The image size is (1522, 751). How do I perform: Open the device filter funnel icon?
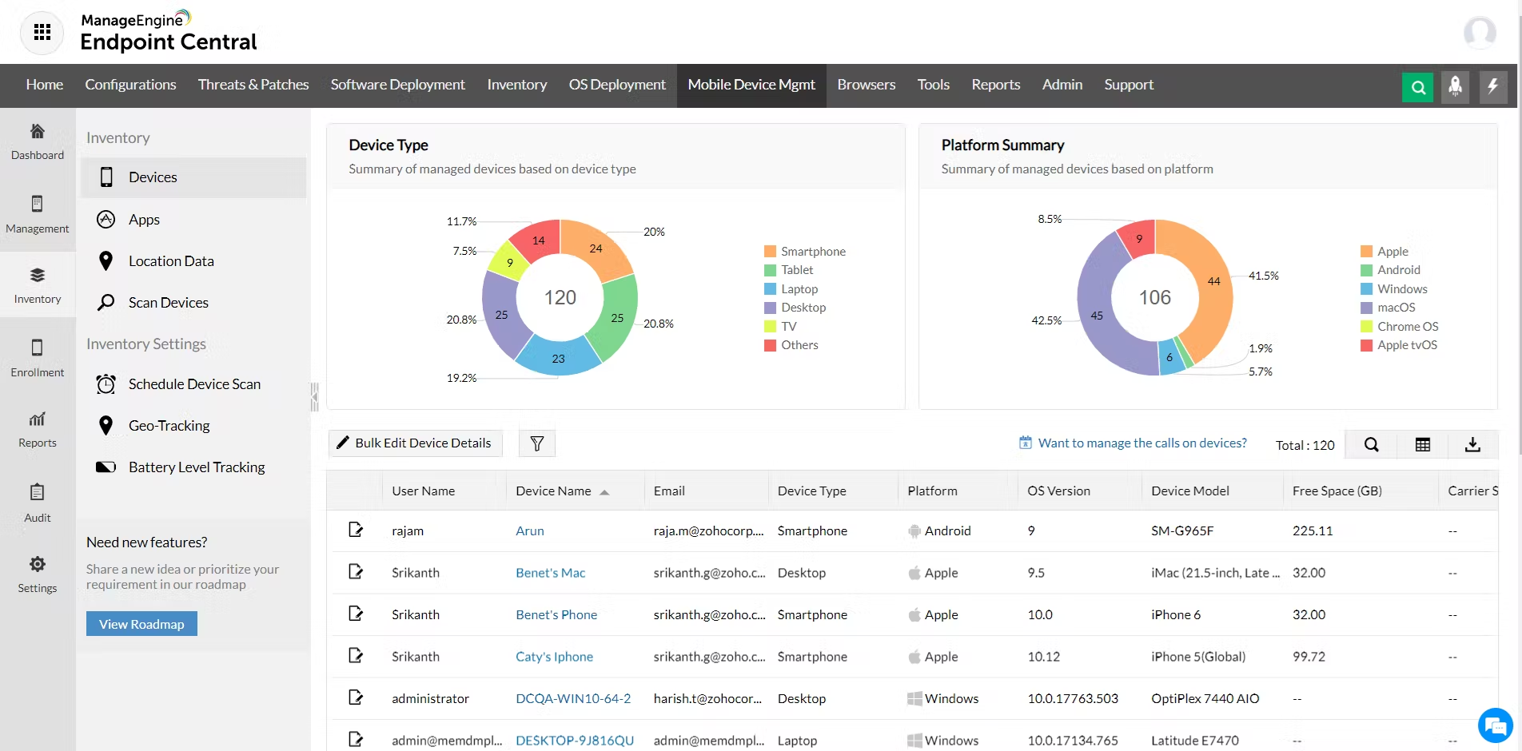537,443
